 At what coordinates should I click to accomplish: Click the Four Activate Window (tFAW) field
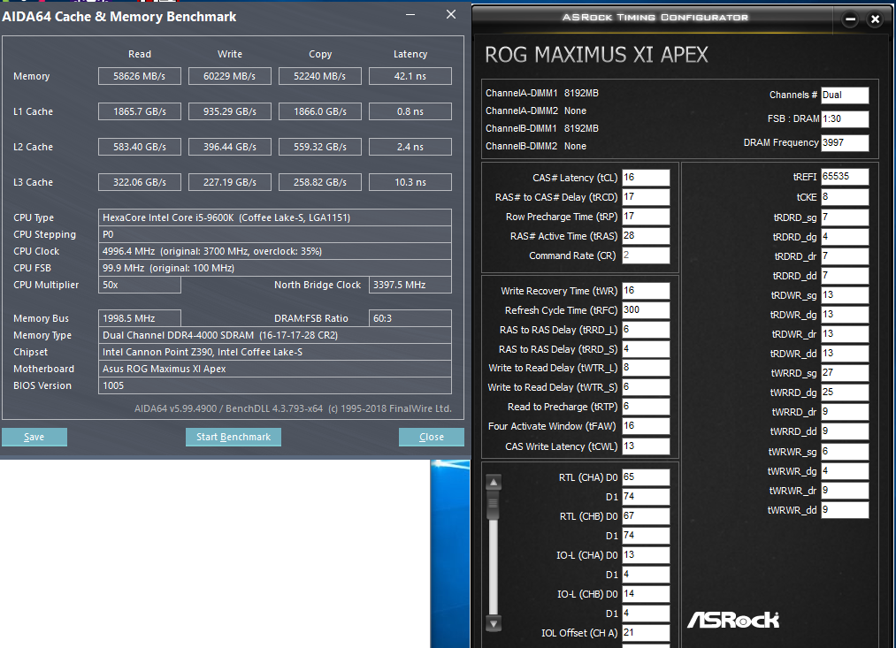(646, 426)
